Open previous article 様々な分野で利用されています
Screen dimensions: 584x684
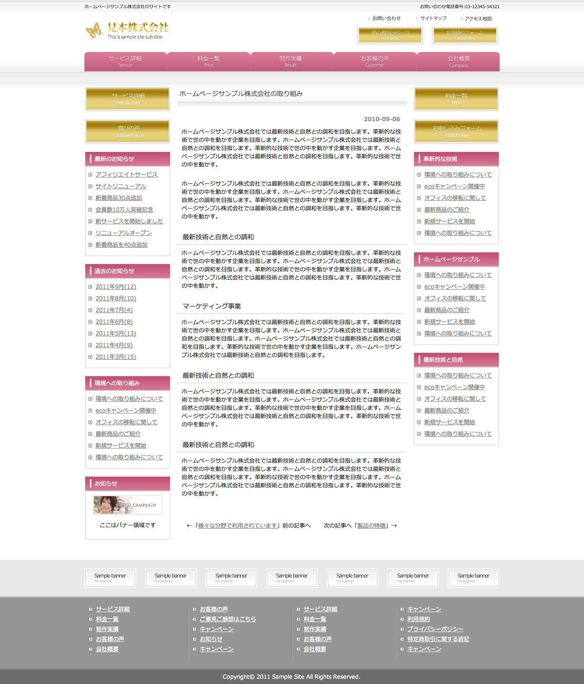point(237,526)
